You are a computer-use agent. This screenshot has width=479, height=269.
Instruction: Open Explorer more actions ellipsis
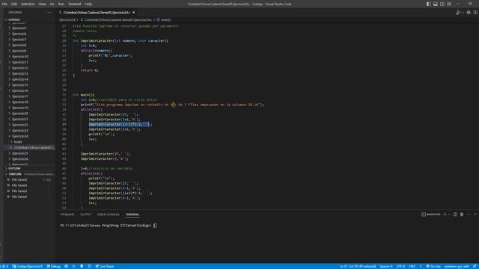(x=49, y=13)
